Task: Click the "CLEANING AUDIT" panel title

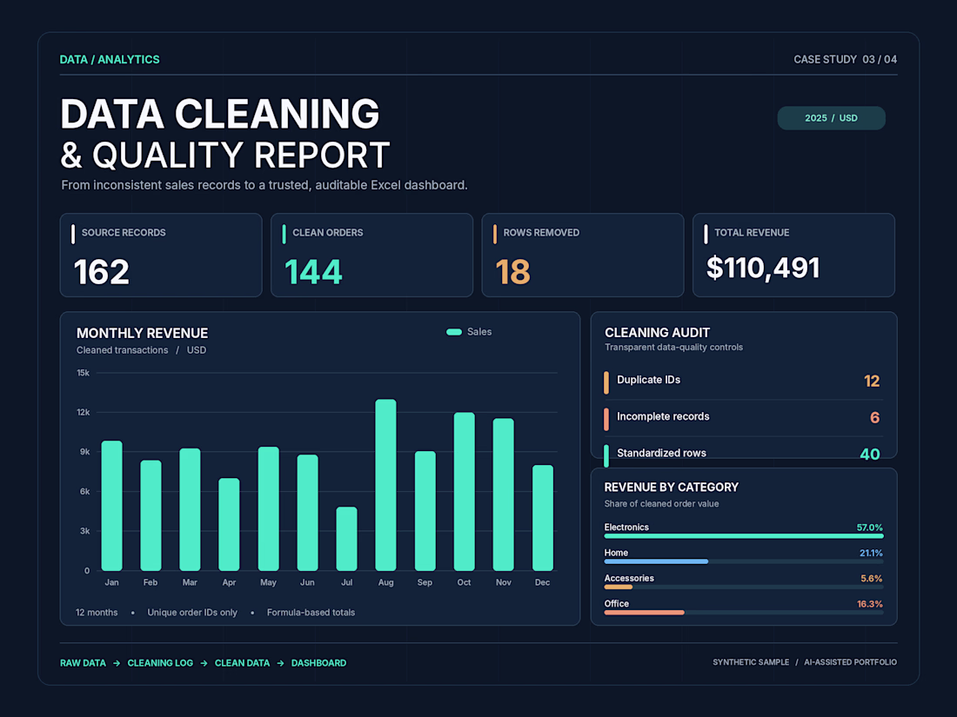Action: (658, 333)
